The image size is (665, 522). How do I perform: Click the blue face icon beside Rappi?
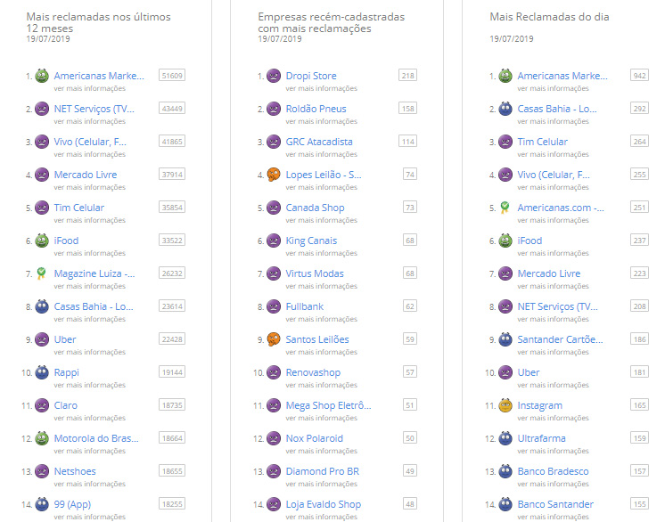(x=42, y=373)
